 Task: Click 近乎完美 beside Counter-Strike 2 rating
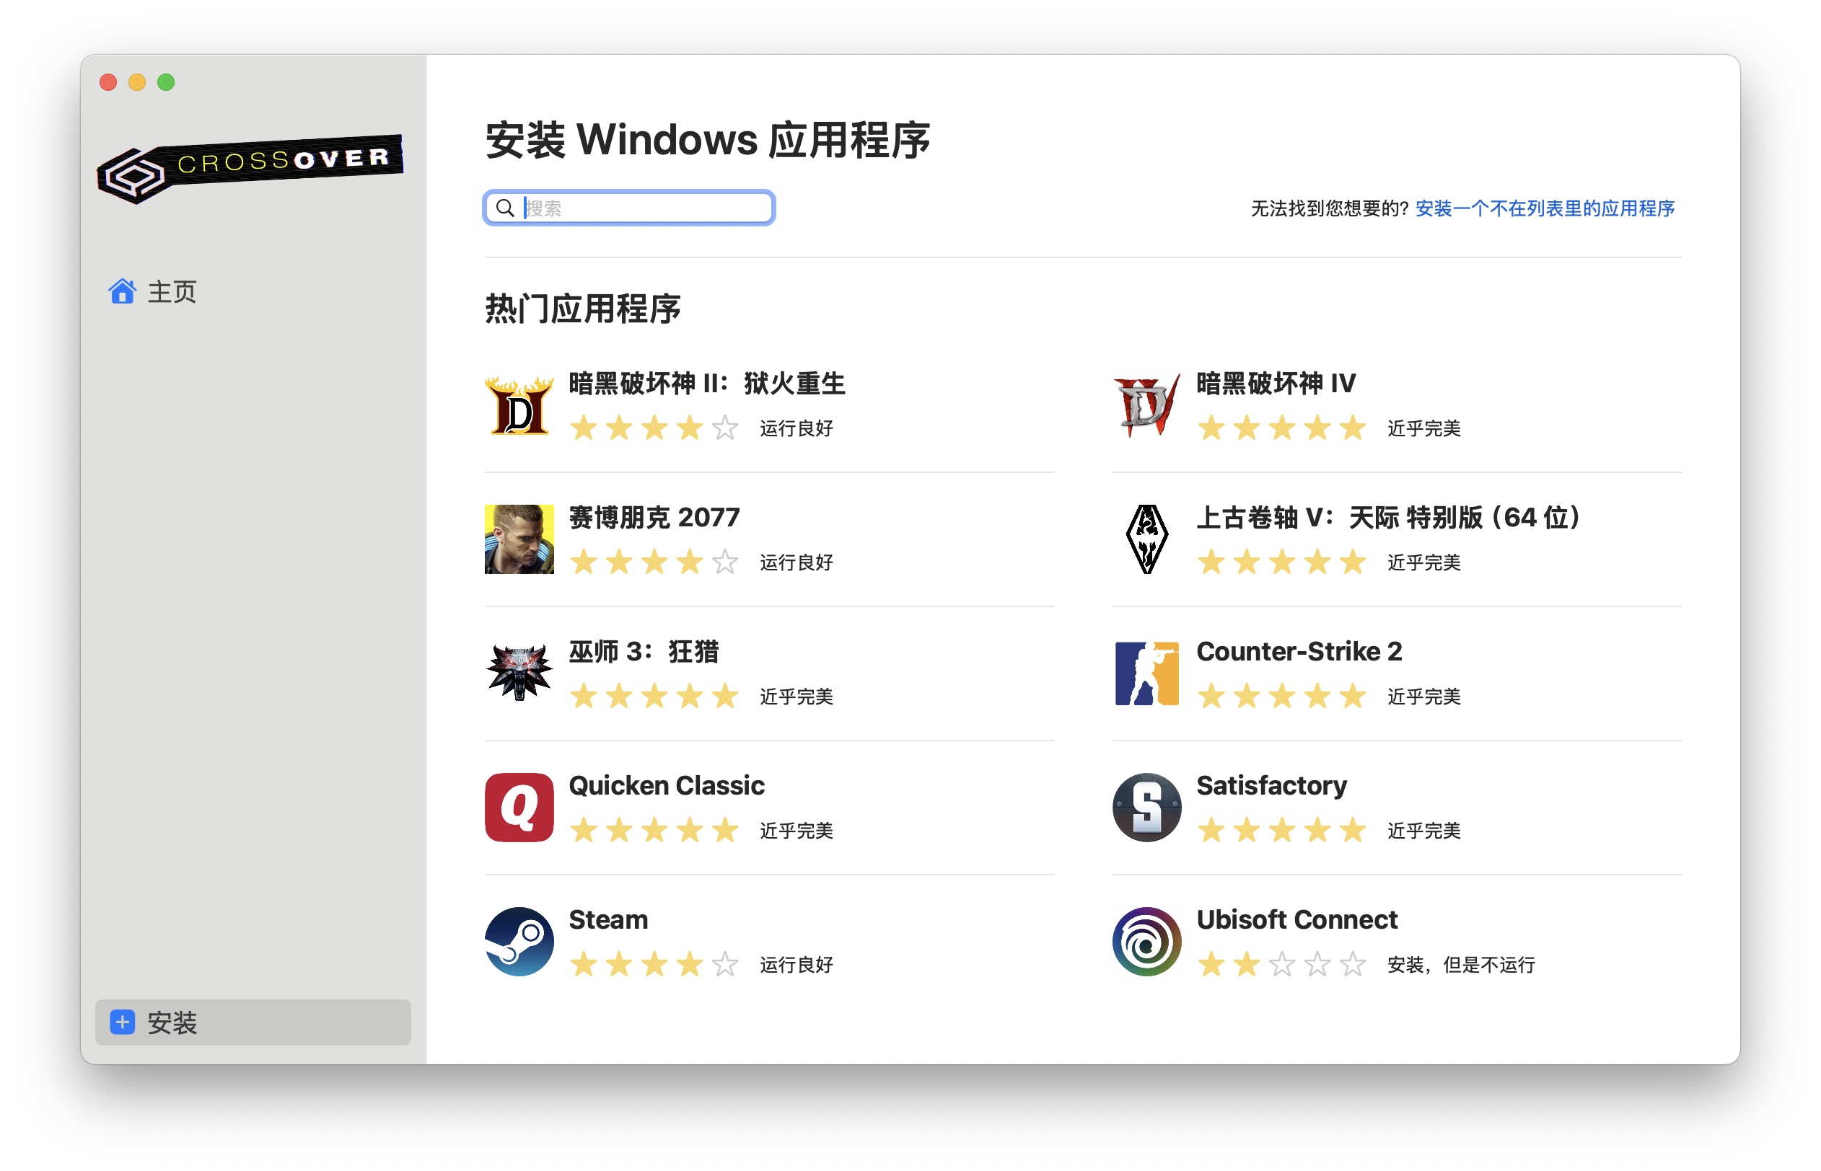[1423, 696]
